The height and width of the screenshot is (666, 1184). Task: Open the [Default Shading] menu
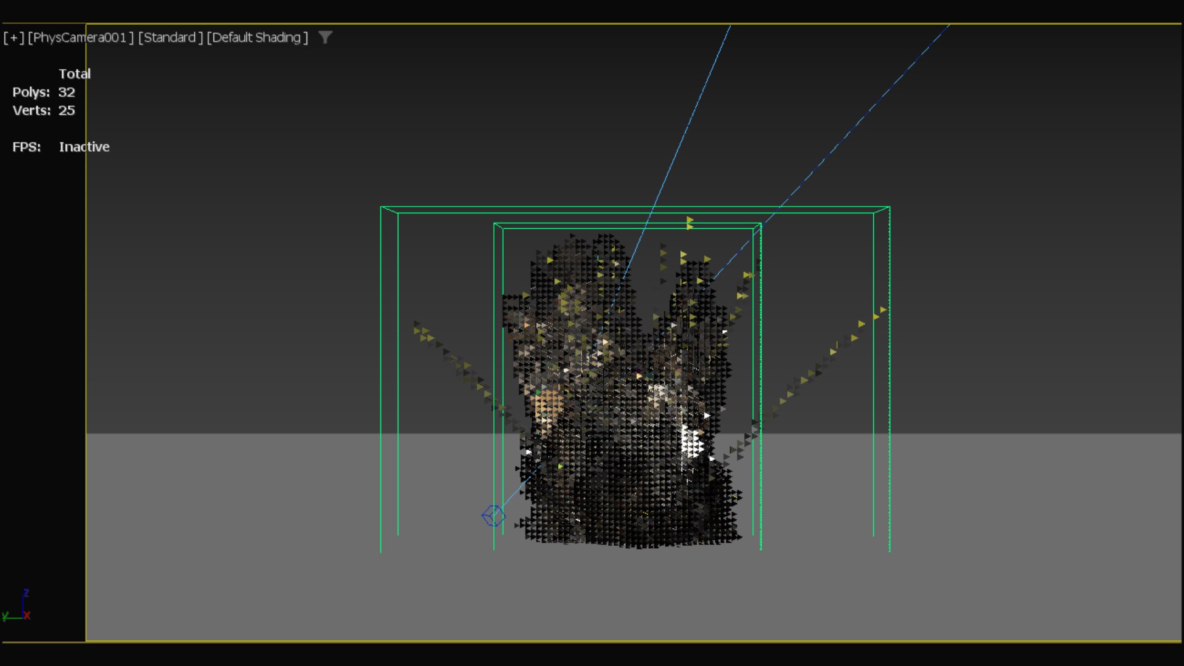[257, 38]
